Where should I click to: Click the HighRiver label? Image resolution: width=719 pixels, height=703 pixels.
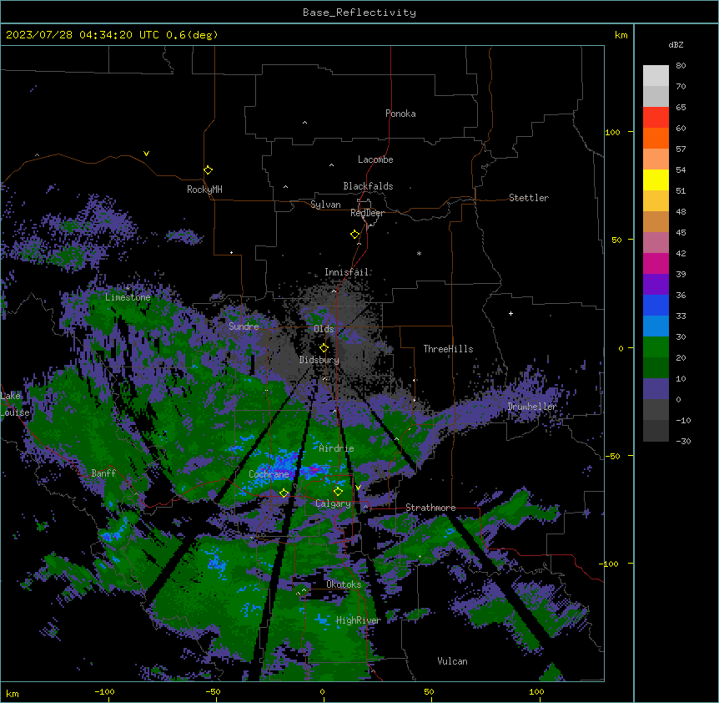point(359,620)
